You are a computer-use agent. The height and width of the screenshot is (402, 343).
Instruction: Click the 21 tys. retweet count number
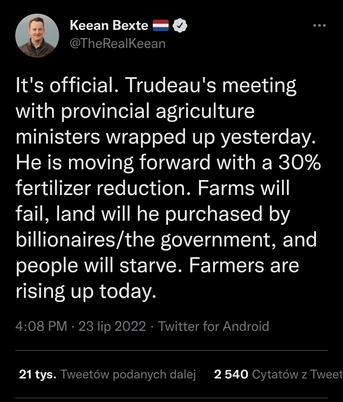point(37,374)
